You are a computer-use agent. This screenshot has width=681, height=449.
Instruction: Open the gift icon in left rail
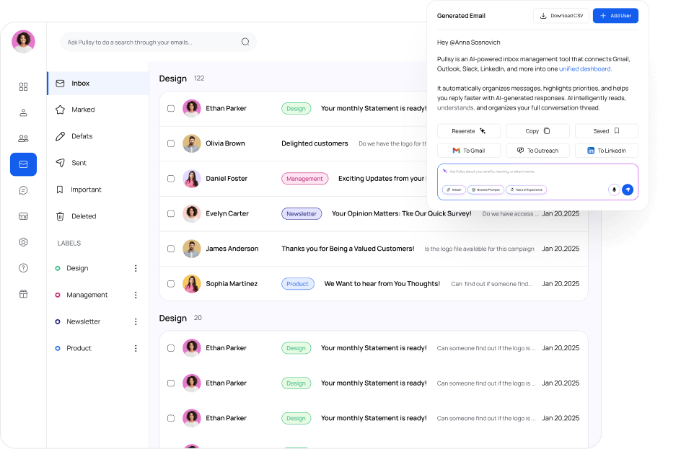23,294
